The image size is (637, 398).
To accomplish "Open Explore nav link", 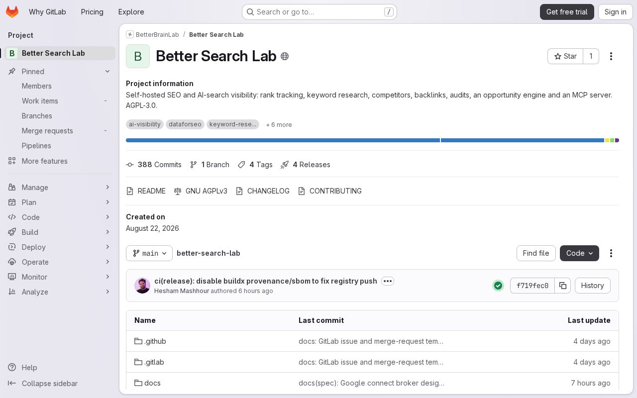I will click(131, 12).
